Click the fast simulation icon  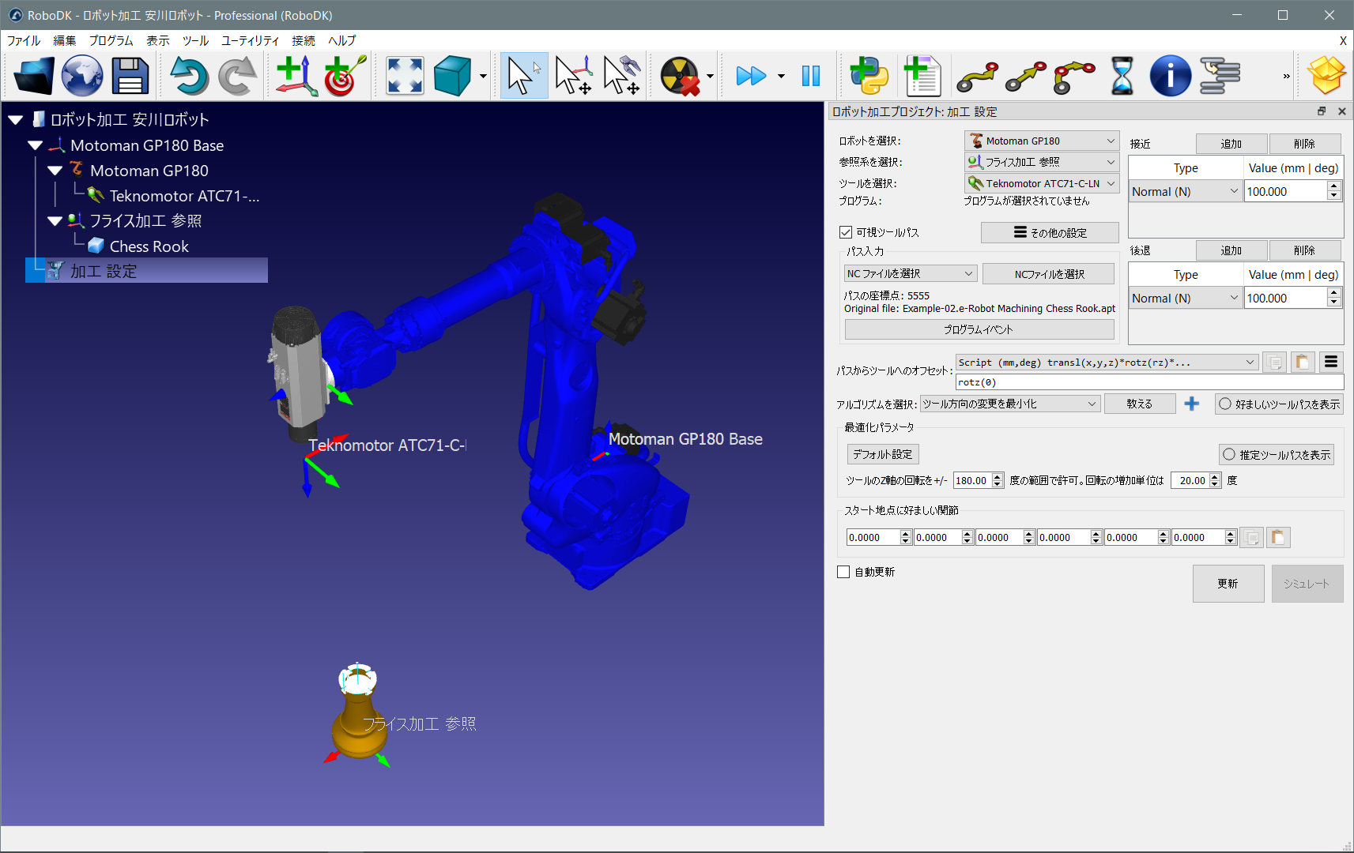[751, 76]
